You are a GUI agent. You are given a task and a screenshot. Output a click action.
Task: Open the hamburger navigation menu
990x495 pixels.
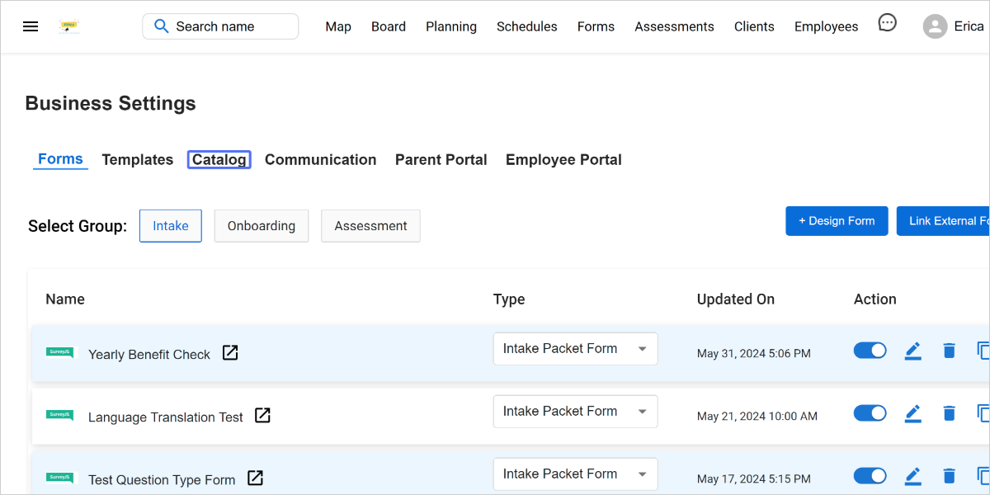pyautogui.click(x=31, y=26)
